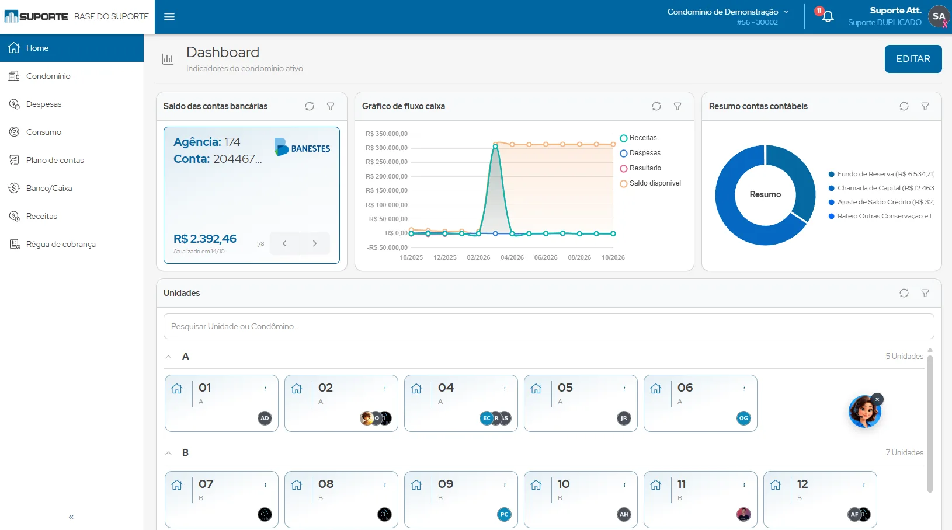Viewport: 952px width, 530px height.
Task: Open Plano de contas in the sidebar
Action: point(72,160)
